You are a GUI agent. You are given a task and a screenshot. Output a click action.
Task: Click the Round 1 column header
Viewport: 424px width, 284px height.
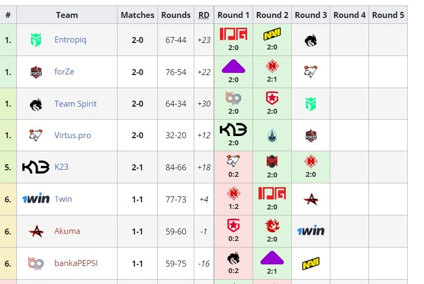click(233, 15)
